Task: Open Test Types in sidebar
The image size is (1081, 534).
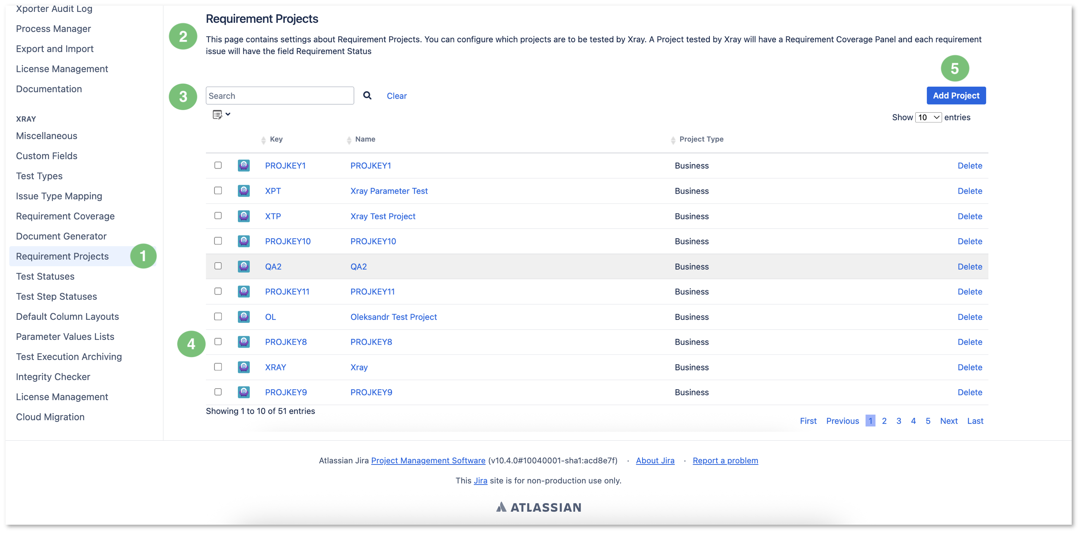Action: point(39,176)
